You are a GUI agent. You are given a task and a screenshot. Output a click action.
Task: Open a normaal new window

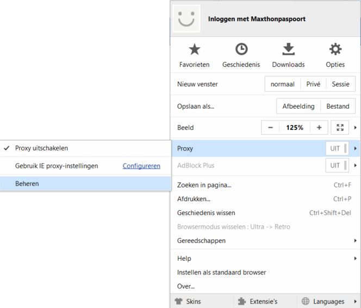[x=283, y=84]
